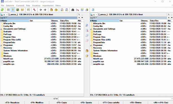Viewport: 173px width, 104px height.
Task: Click the F4 Modifica button
Action: click(x=37, y=103)
